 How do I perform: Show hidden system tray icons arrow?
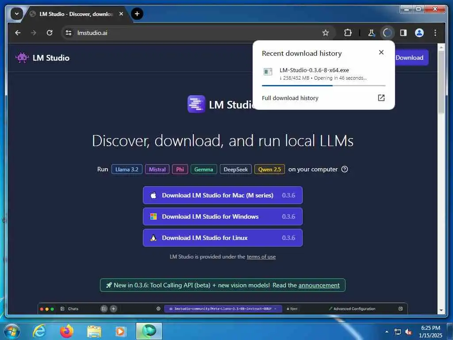point(387,332)
